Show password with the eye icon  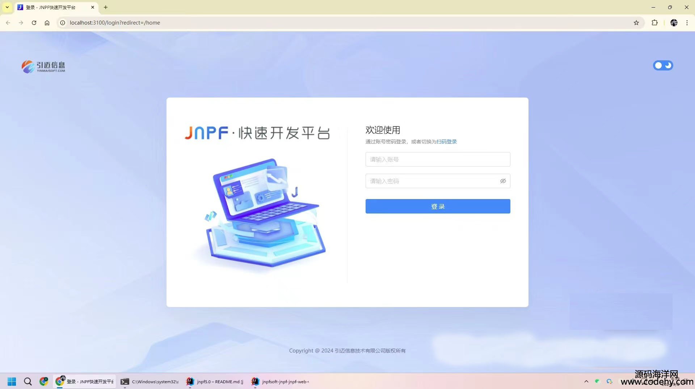point(503,181)
